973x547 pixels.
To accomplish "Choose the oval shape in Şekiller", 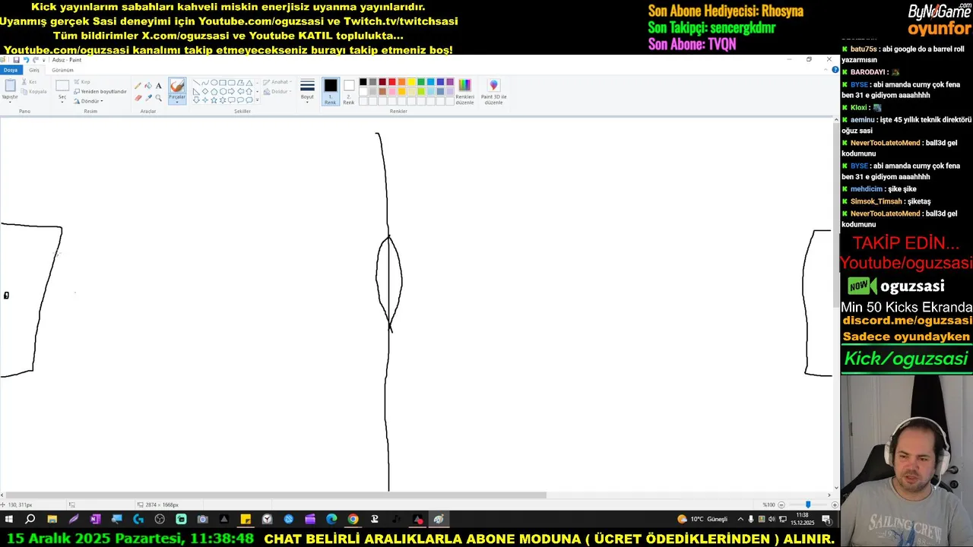I will 214,83.
